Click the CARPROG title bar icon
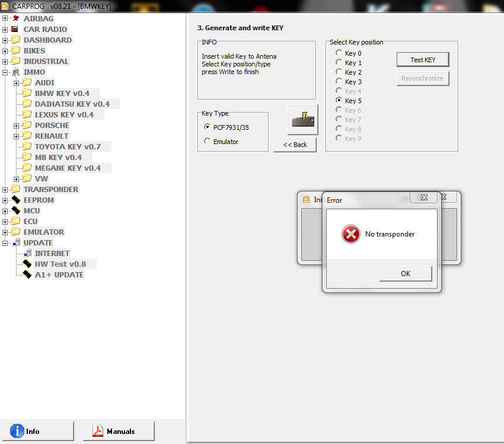This screenshot has width=504, height=444. (x=5, y=6)
